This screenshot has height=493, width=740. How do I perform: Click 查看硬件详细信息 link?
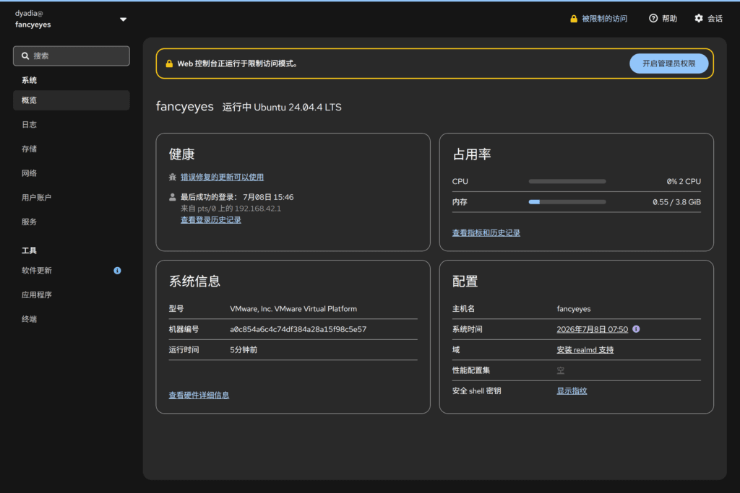coord(199,396)
